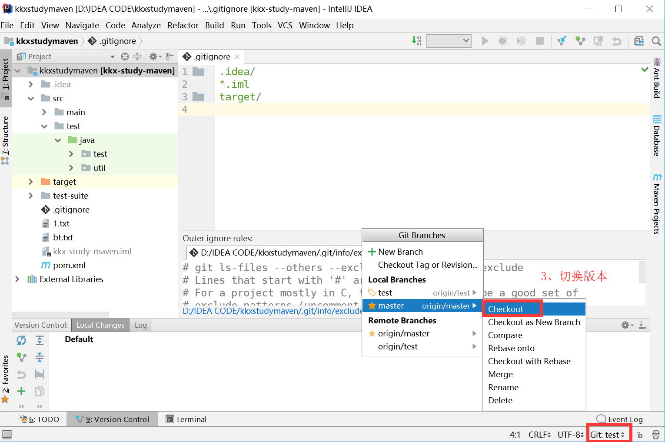Select local branch test origin/test
665x442 pixels.
click(422, 292)
